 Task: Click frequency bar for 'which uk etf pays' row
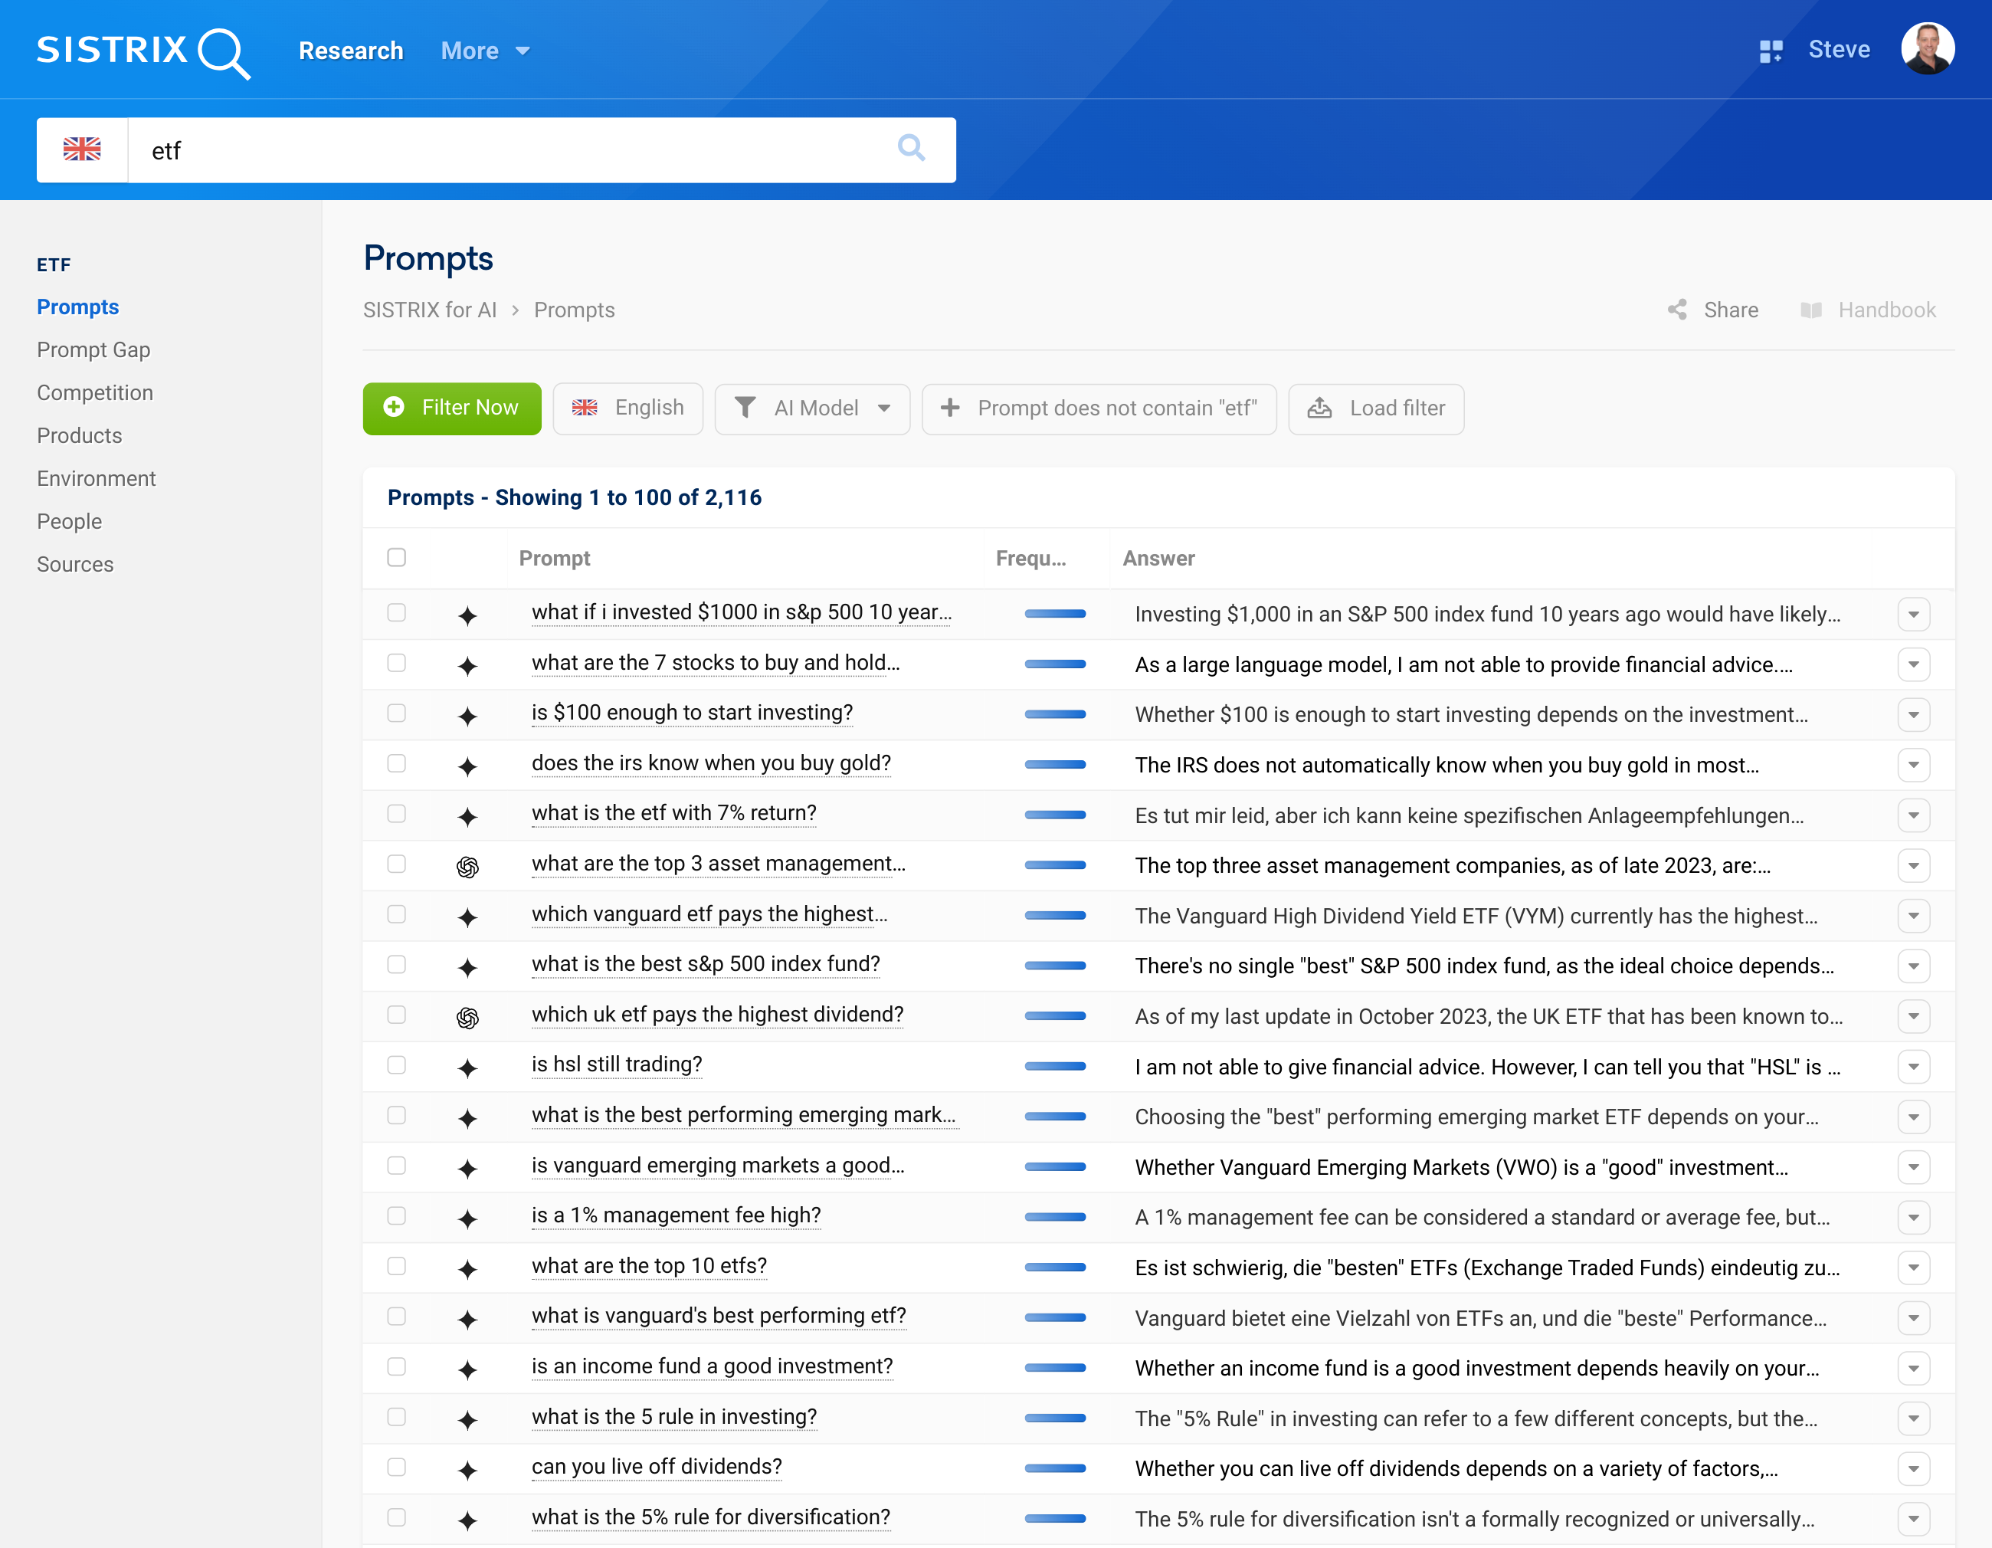pos(1055,1016)
